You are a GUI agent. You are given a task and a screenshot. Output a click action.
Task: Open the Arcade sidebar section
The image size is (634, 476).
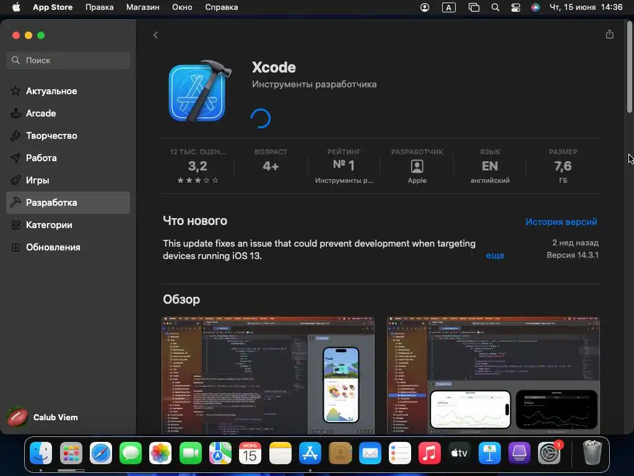point(68,113)
